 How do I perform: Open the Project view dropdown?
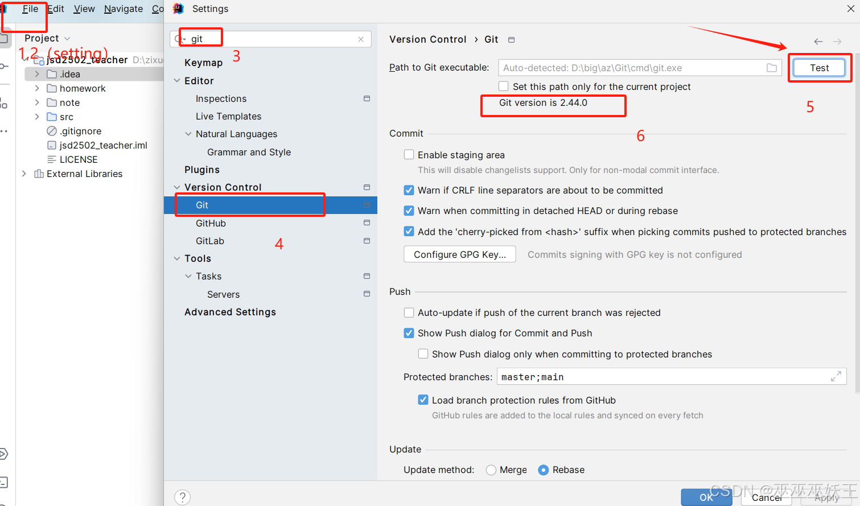point(68,38)
